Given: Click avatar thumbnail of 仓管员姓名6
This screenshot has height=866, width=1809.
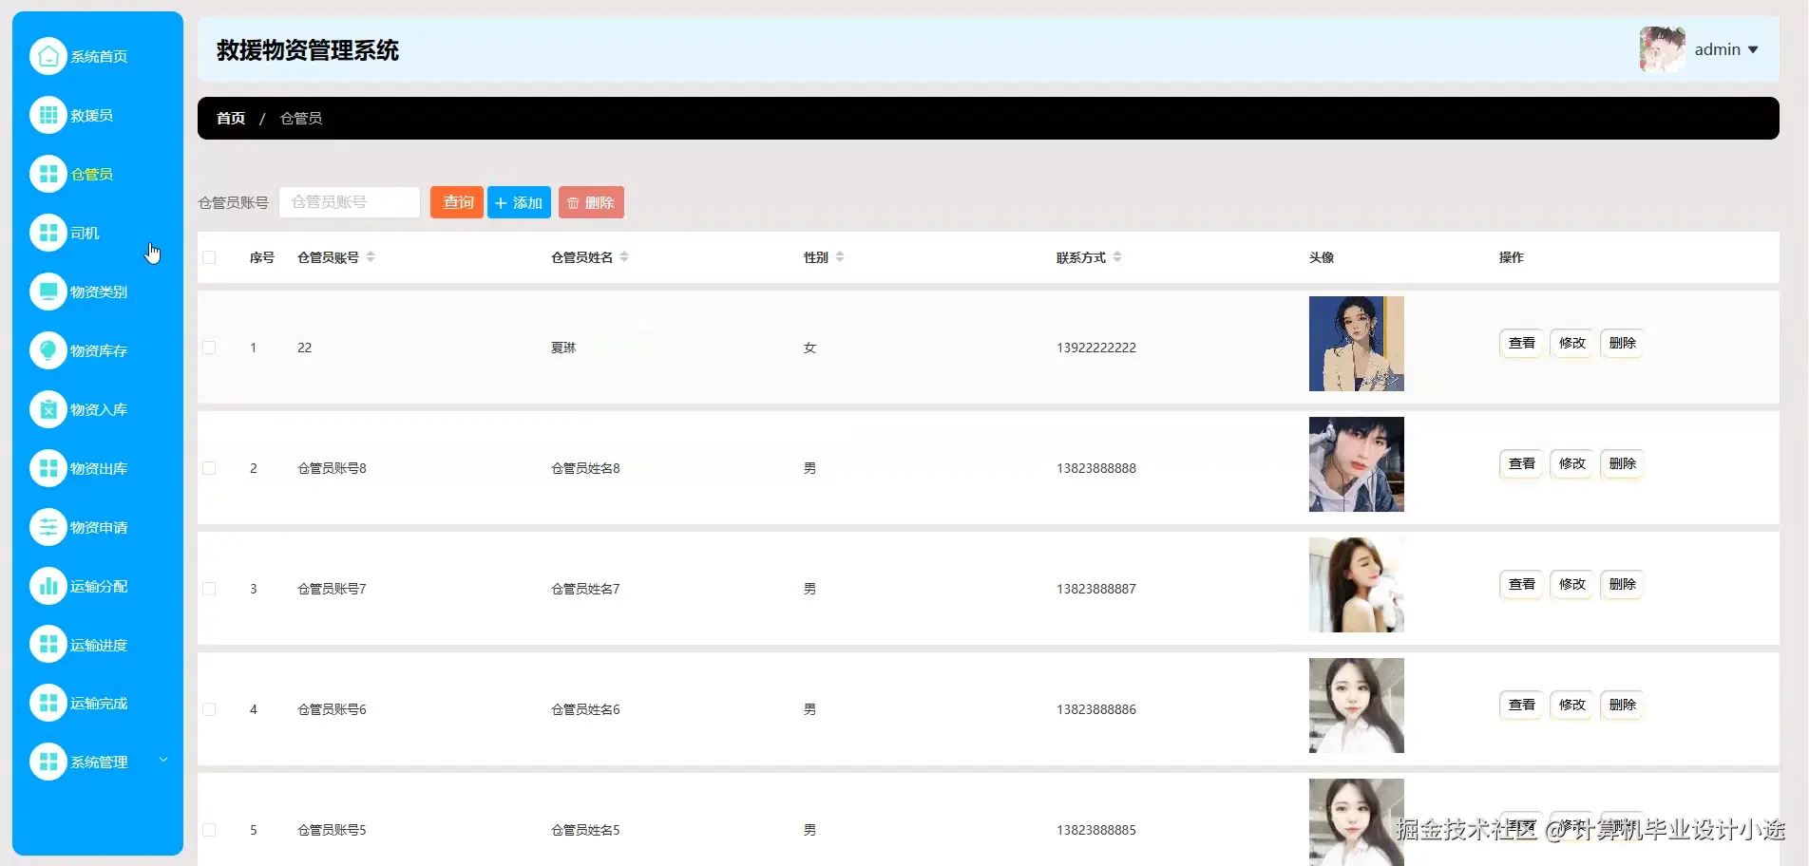Looking at the screenshot, I should point(1357,706).
